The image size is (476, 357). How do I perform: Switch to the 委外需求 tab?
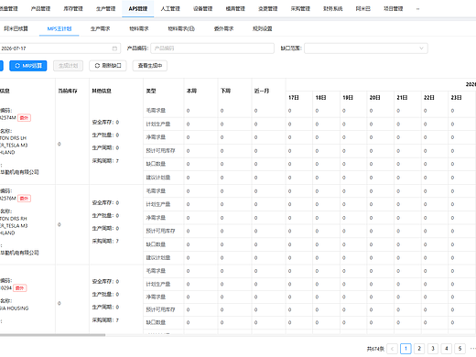point(223,28)
